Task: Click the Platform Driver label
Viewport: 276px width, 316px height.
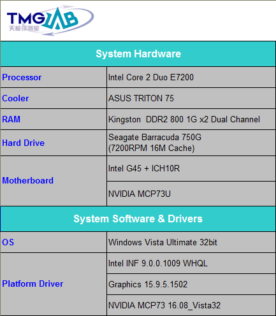Action: [x=33, y=284]
